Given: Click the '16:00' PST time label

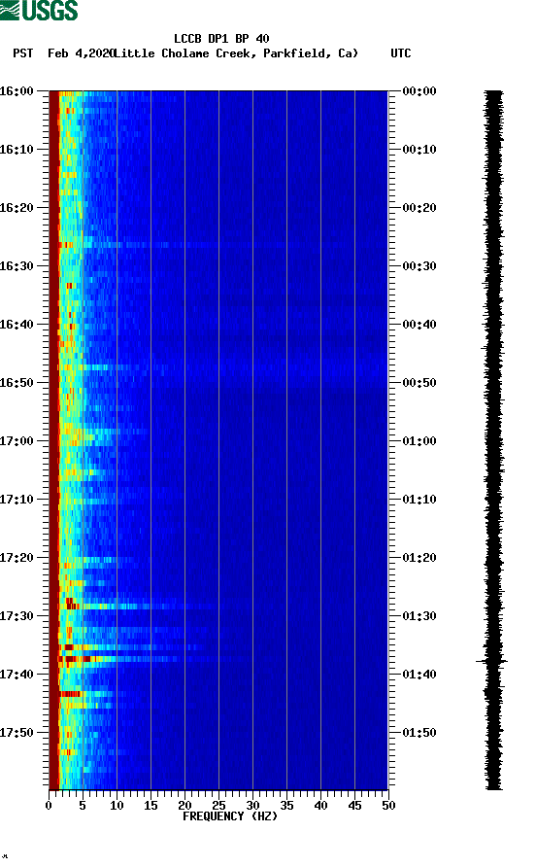Looking at the screenshot, I should (17, 90).
